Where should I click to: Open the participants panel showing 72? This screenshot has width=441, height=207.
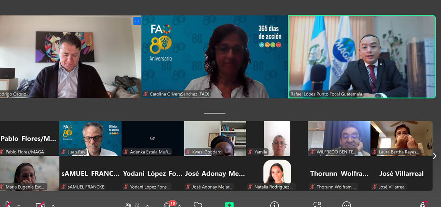pyautogui.click(x=132, y=205)
